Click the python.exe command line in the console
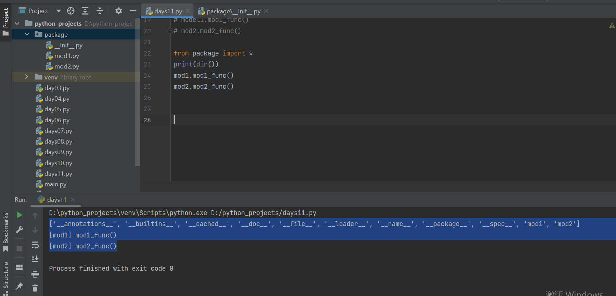Screen dimensions: 616x296 [183, 213]
